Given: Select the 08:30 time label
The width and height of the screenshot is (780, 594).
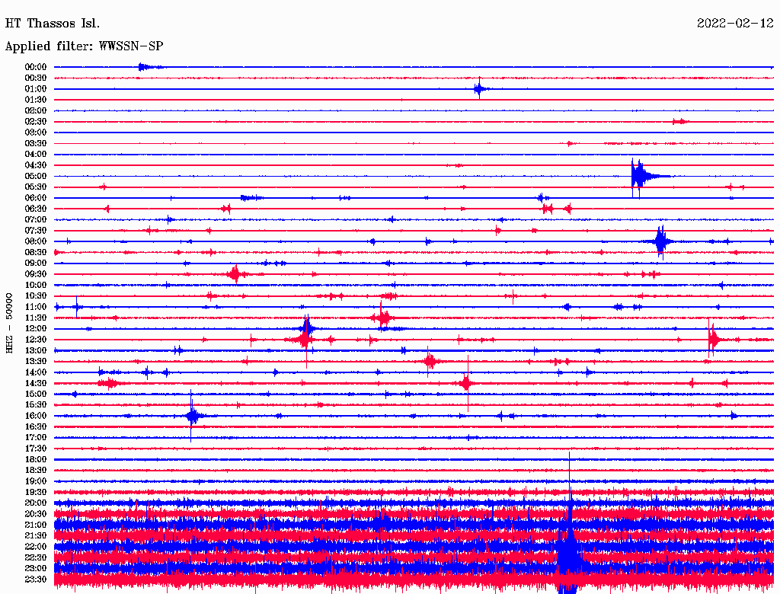Looking at the screenshot, I should [x=35, y=253].
